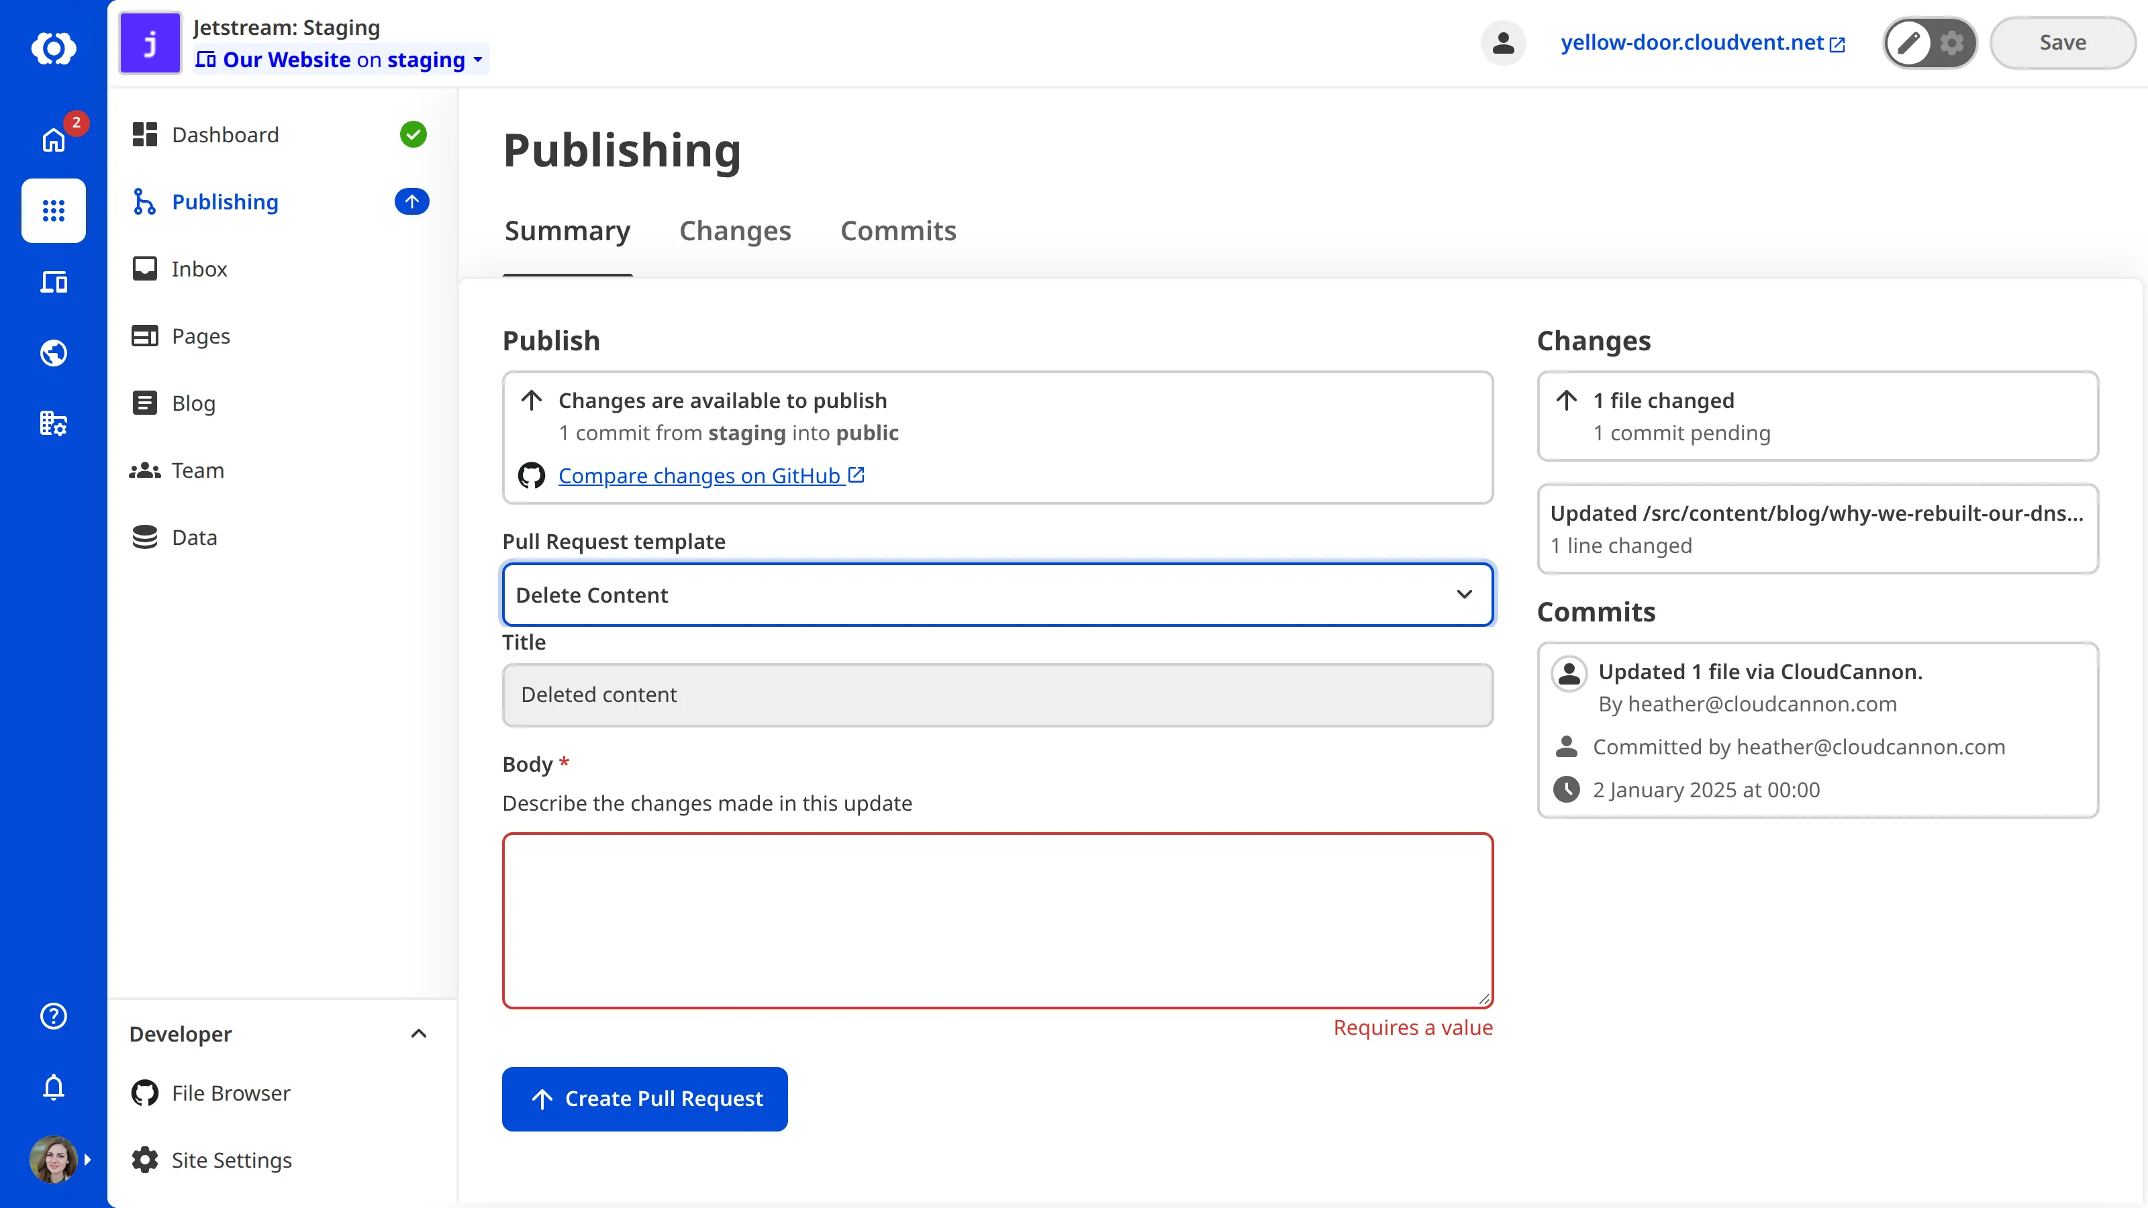
Task: Click the File Browser GitHub icon
Action: tap(145, 1093)
